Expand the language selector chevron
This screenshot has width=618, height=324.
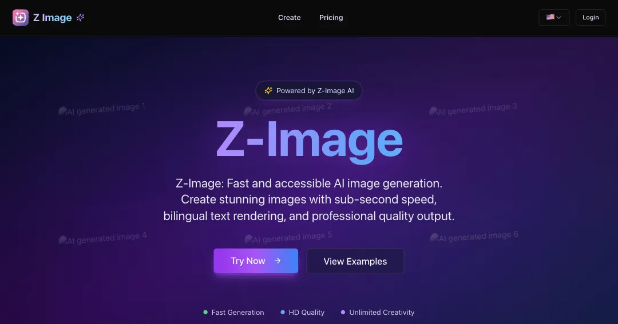pos(558,17)
